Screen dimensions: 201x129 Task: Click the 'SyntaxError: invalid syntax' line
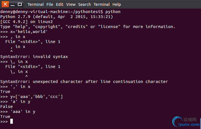point(34,57)
